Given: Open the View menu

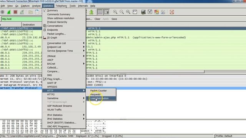Looking at the screenshot, I should pyautogui.click(x=10, y=6).
